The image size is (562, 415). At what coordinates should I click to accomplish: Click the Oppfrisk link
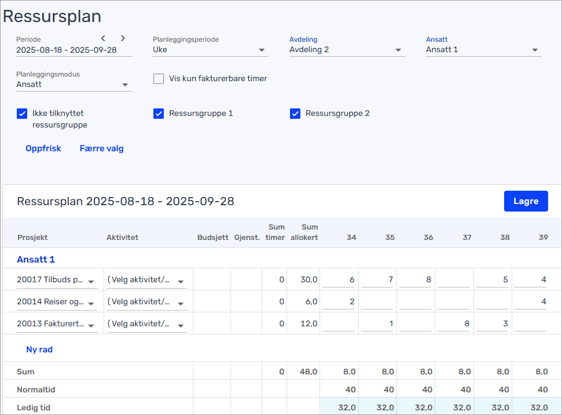click(x=43, y=148)
